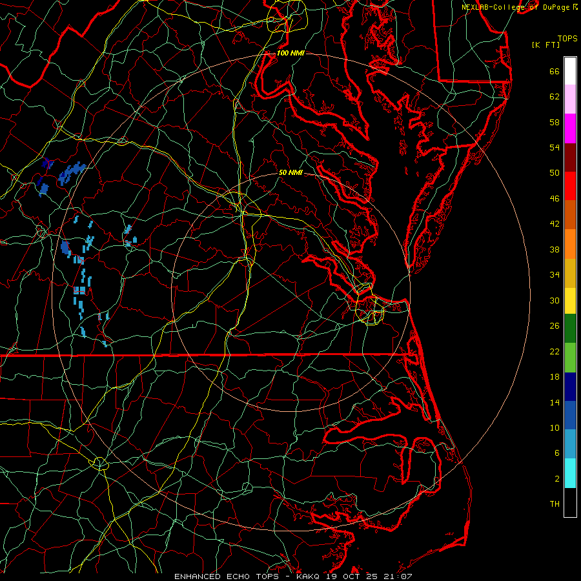Click the 100 NMI range ring label
Screen dimensions: 581x581
pos(290,53)
